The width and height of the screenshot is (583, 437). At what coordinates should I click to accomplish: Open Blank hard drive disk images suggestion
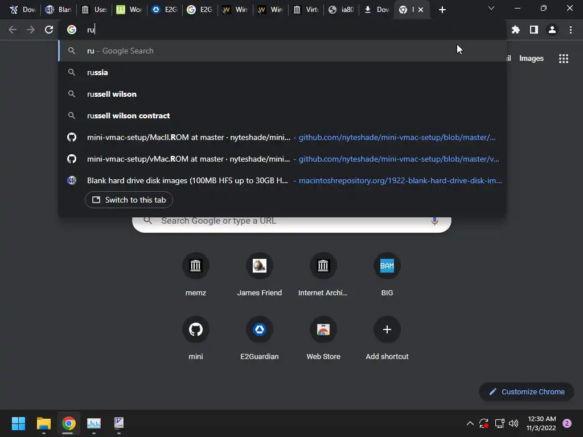click(282, 180)
